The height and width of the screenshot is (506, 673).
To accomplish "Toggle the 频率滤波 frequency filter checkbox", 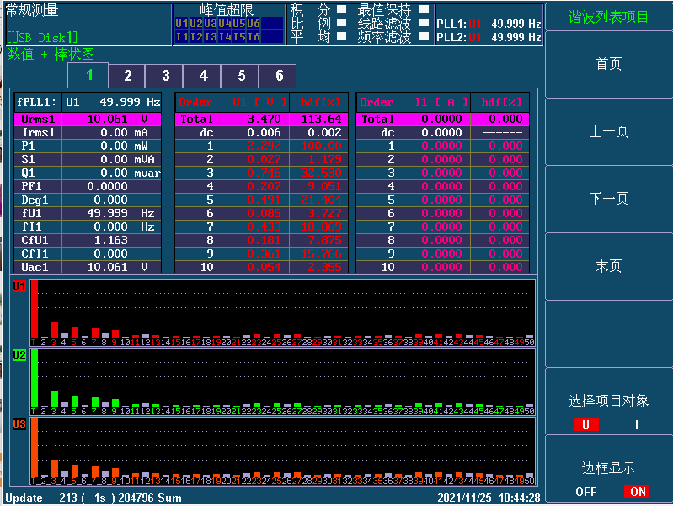I will [424, 36].
